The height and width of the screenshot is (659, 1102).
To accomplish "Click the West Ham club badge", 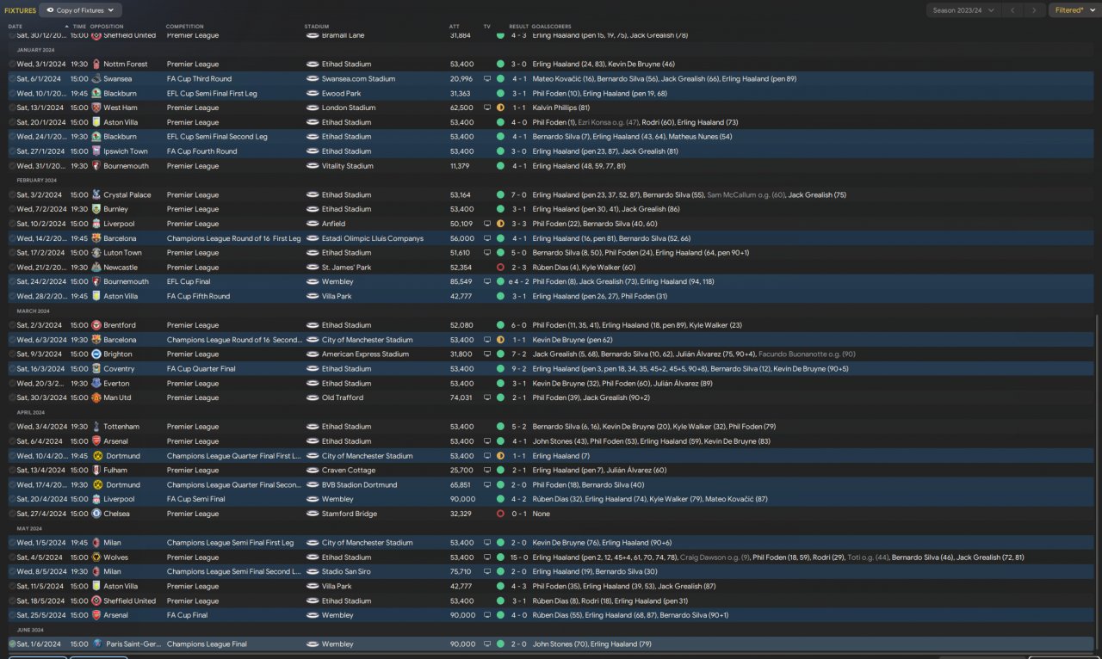I will (x=96, y=108).
